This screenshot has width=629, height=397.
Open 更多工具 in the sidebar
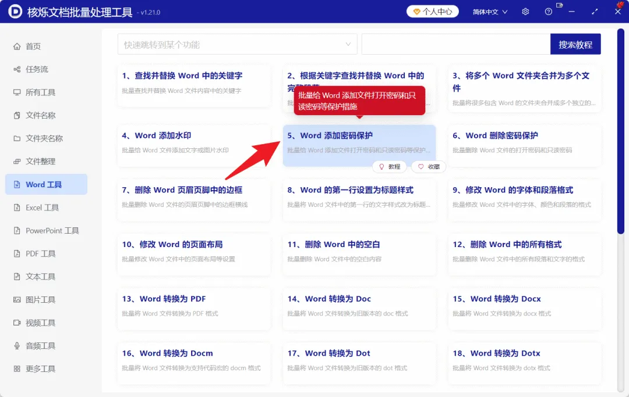click(46, 369)
